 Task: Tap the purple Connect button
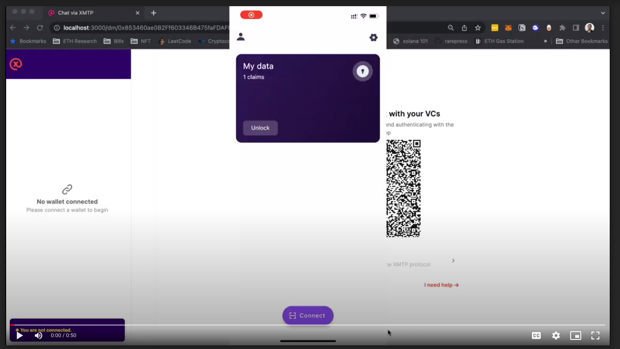[x=308, y=315]
